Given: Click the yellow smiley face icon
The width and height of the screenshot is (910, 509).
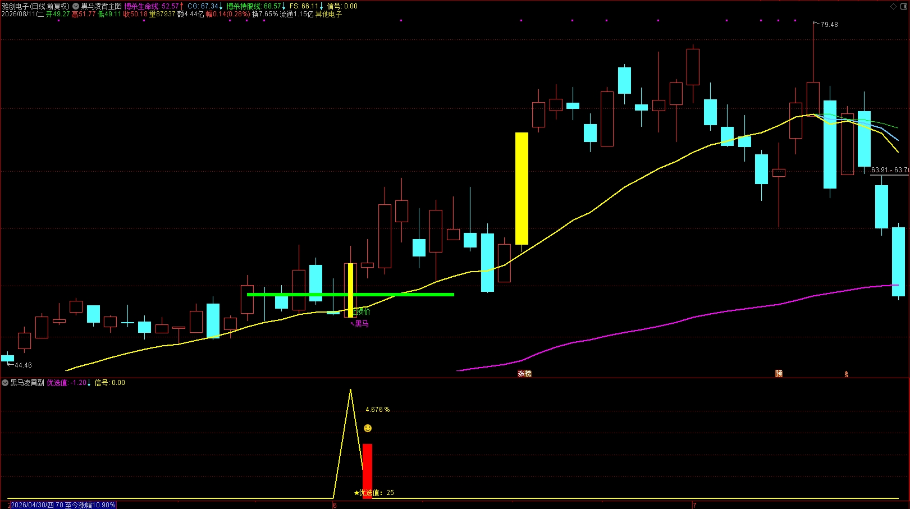Looking at the screenshot, I should pyautogui.click(x=368, y=428).
